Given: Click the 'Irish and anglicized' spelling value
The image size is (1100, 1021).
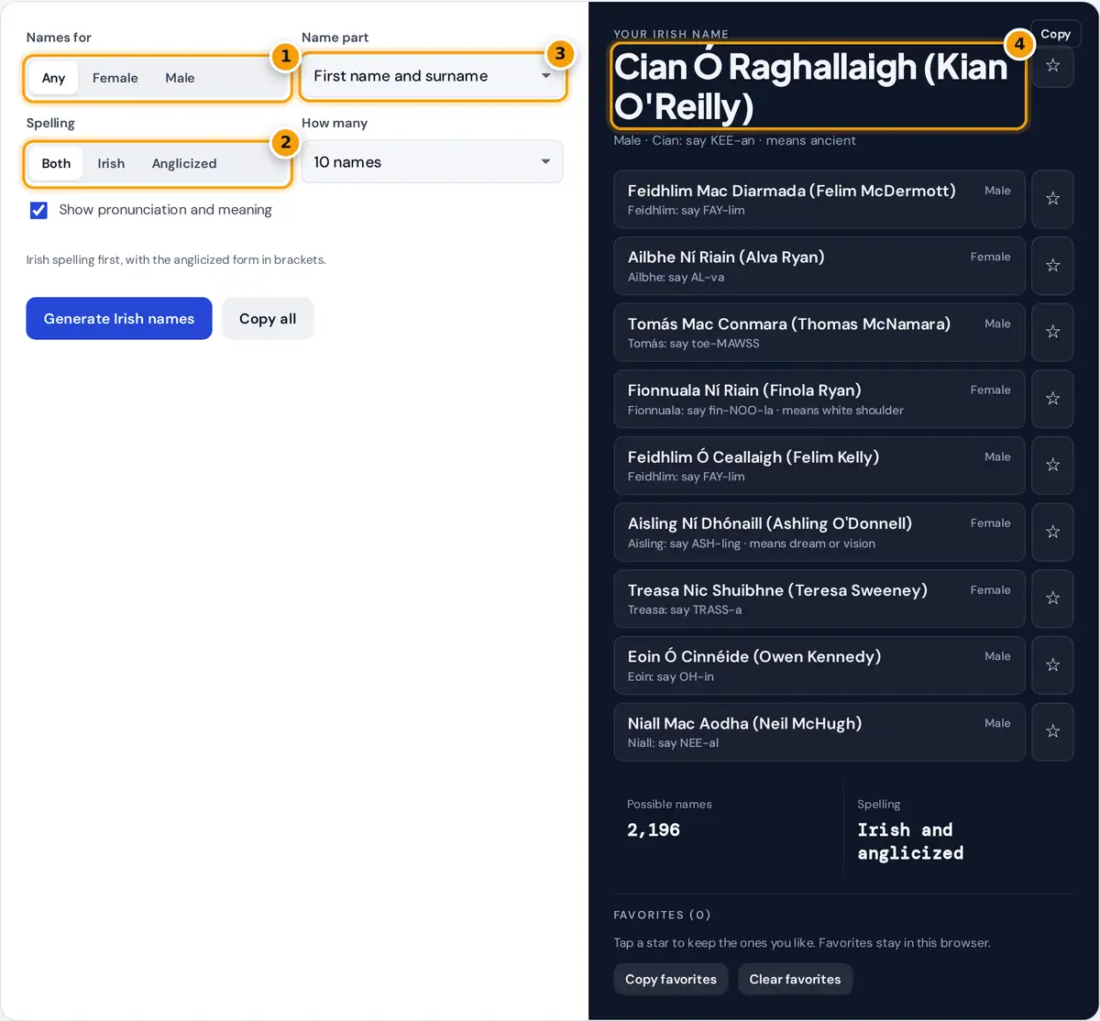Looking at the screenshot, I should pos(910,841).
